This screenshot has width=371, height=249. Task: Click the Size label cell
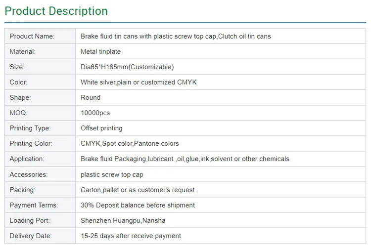pyautogui.click(x=17, y=67)
